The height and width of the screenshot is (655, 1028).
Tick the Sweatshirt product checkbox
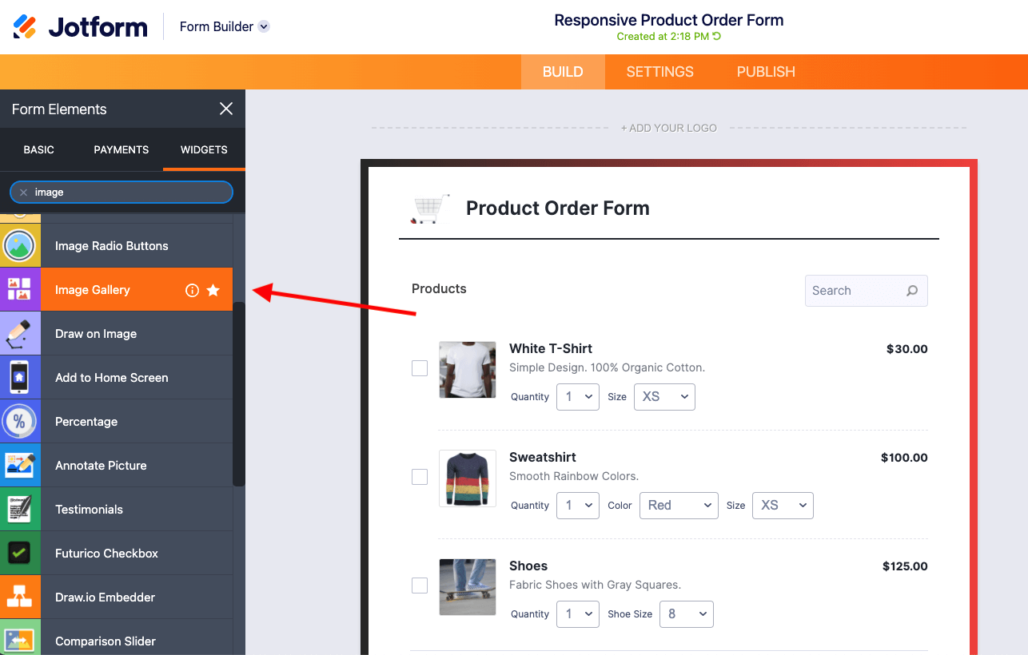coord(420,477)
